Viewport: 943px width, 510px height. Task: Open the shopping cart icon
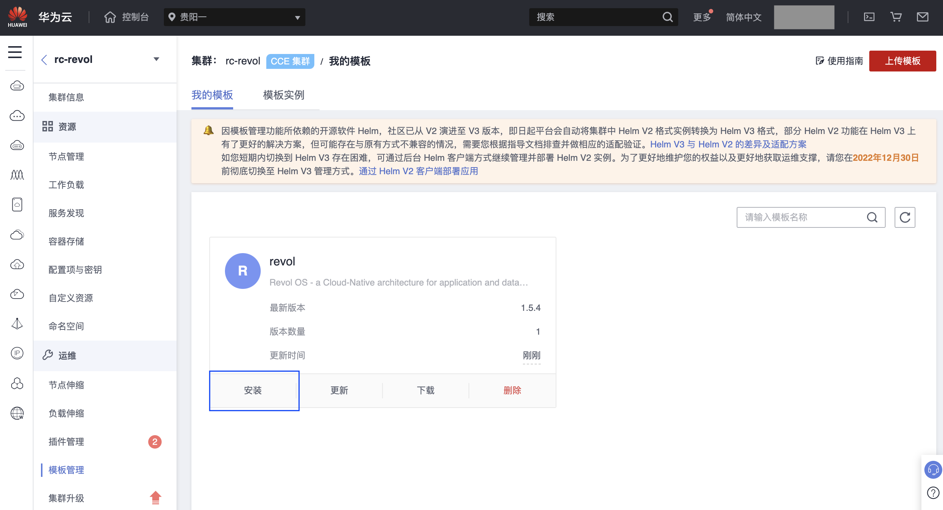coord(896,17)
